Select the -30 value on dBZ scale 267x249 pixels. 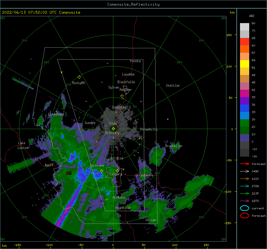[254, 156]
